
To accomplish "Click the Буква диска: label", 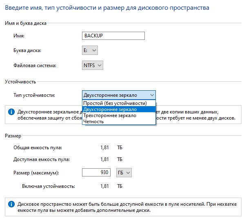I will pos(27,50).
